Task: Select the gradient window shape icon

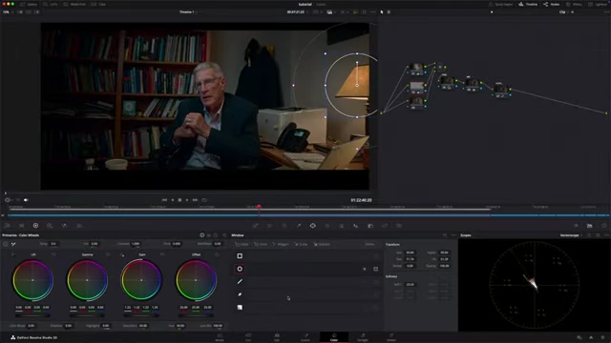Action: point(240,307)
